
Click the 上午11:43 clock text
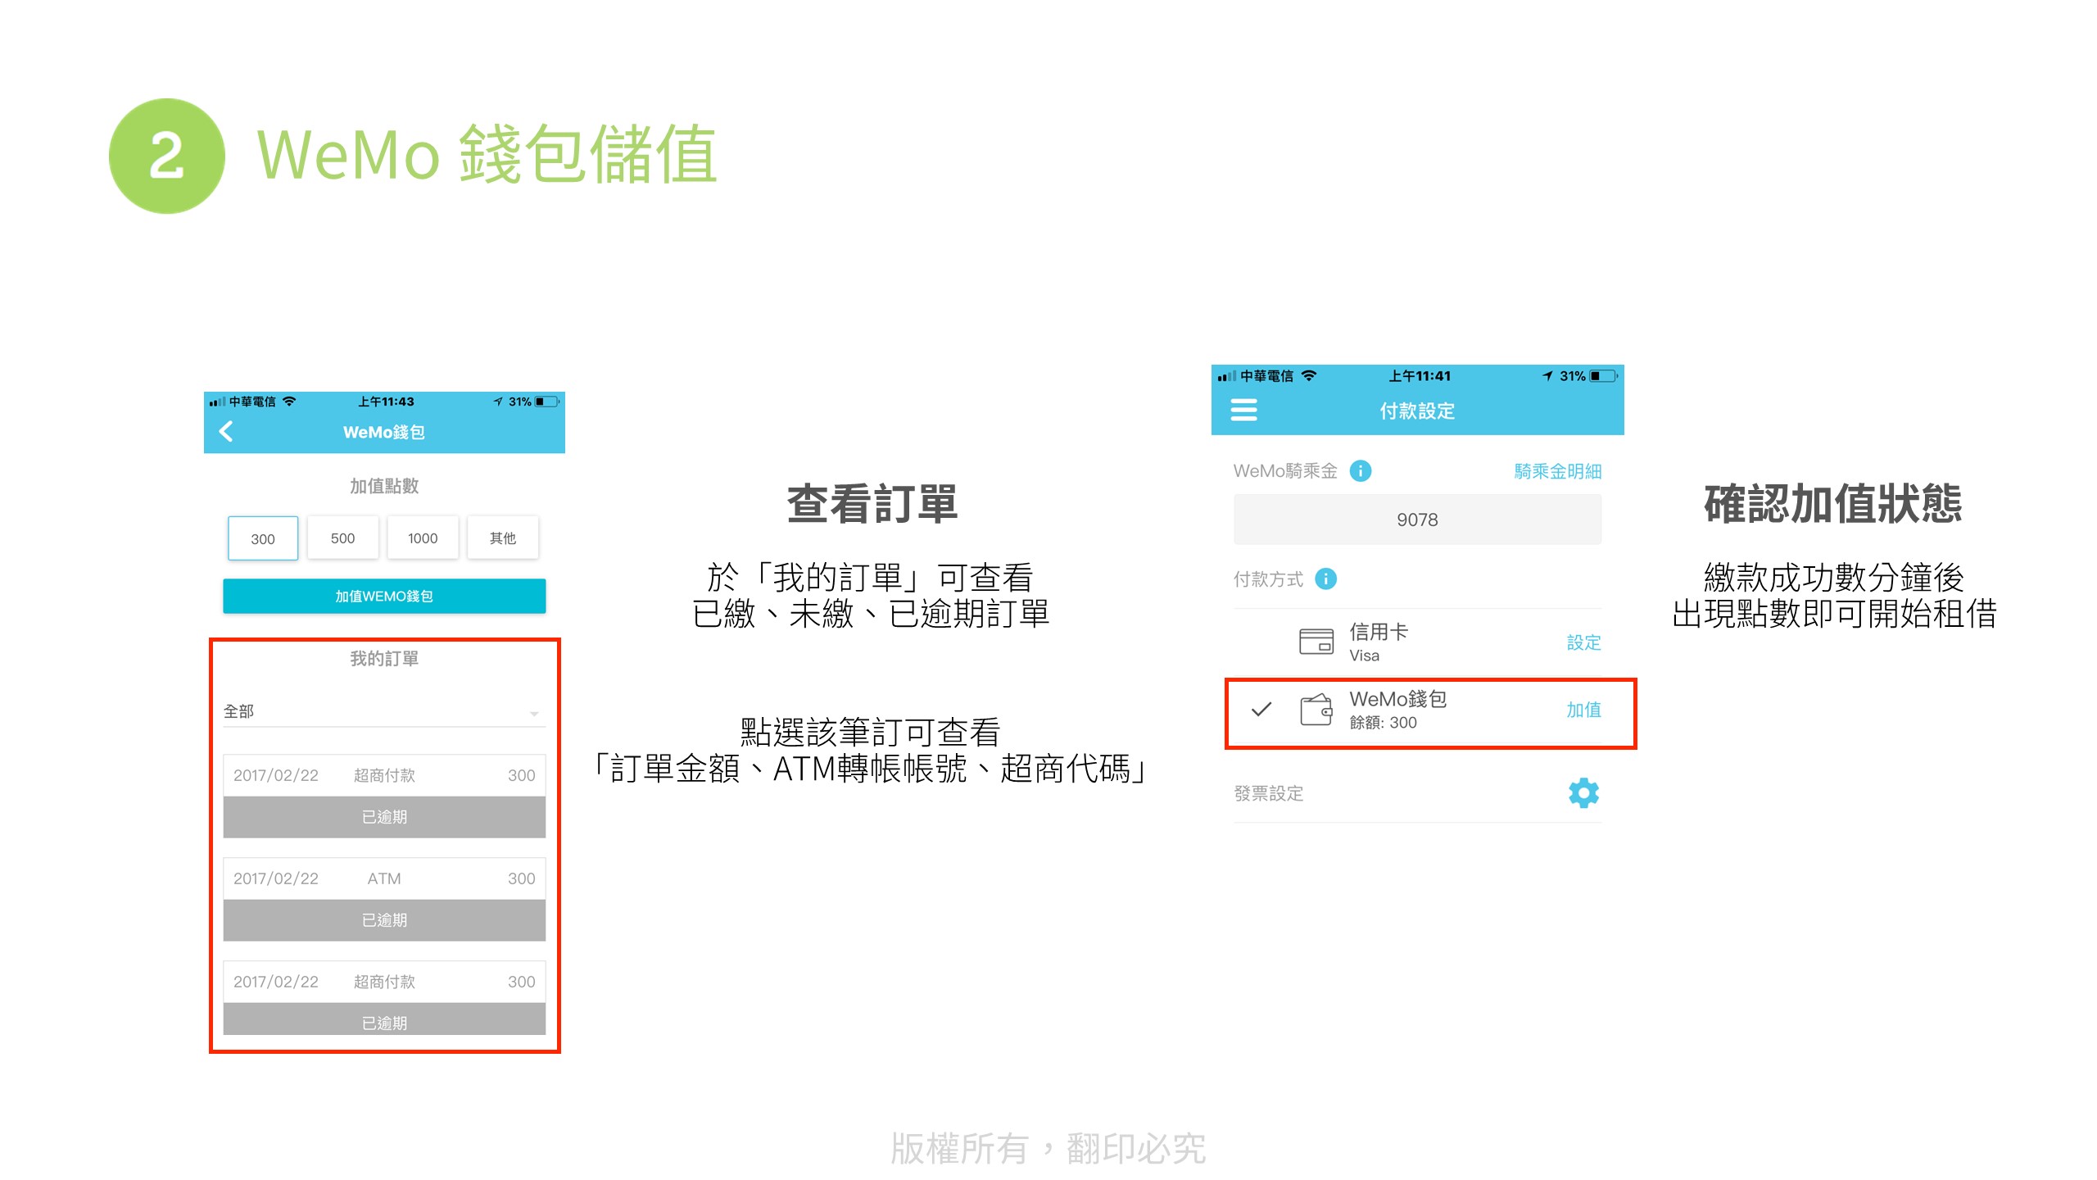tap(386, 402)
